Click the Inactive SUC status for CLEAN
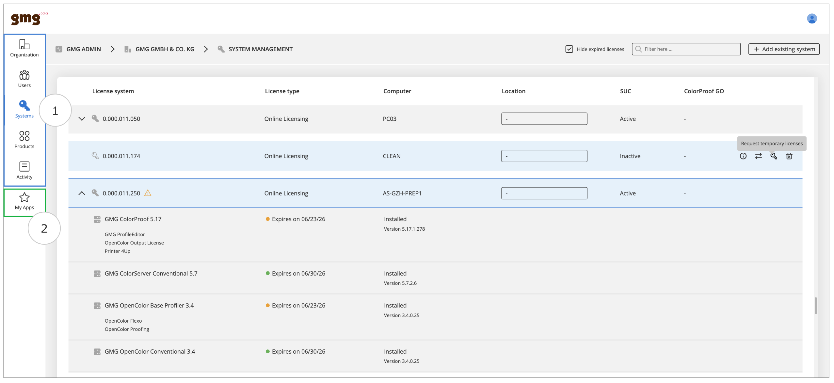 pos(630,156)
